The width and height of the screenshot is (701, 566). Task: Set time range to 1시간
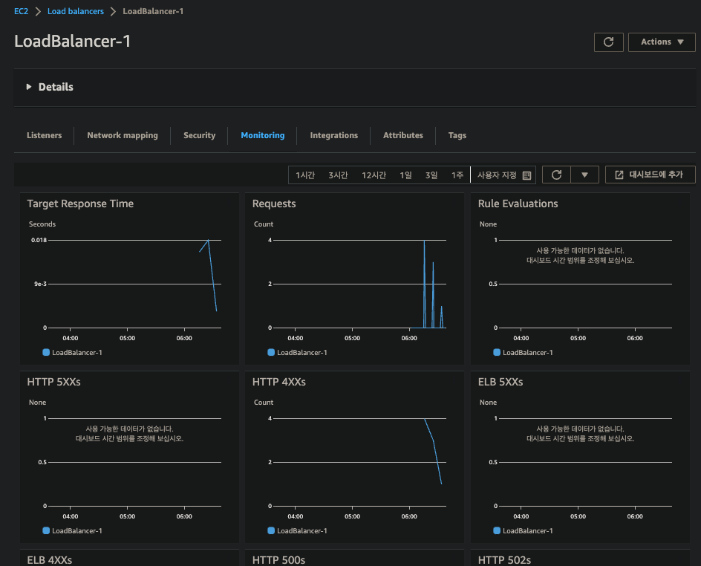(305, 175)
